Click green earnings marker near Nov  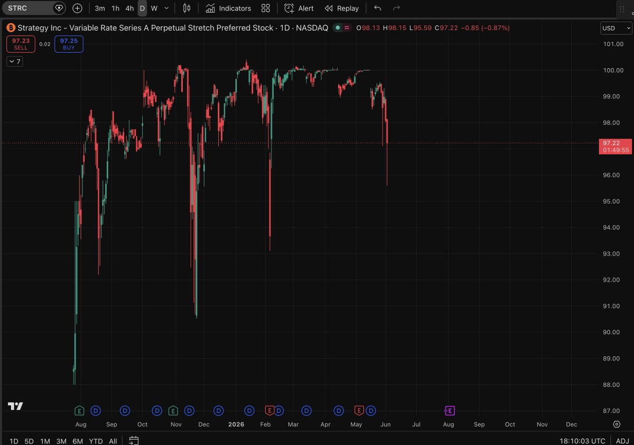173,411
